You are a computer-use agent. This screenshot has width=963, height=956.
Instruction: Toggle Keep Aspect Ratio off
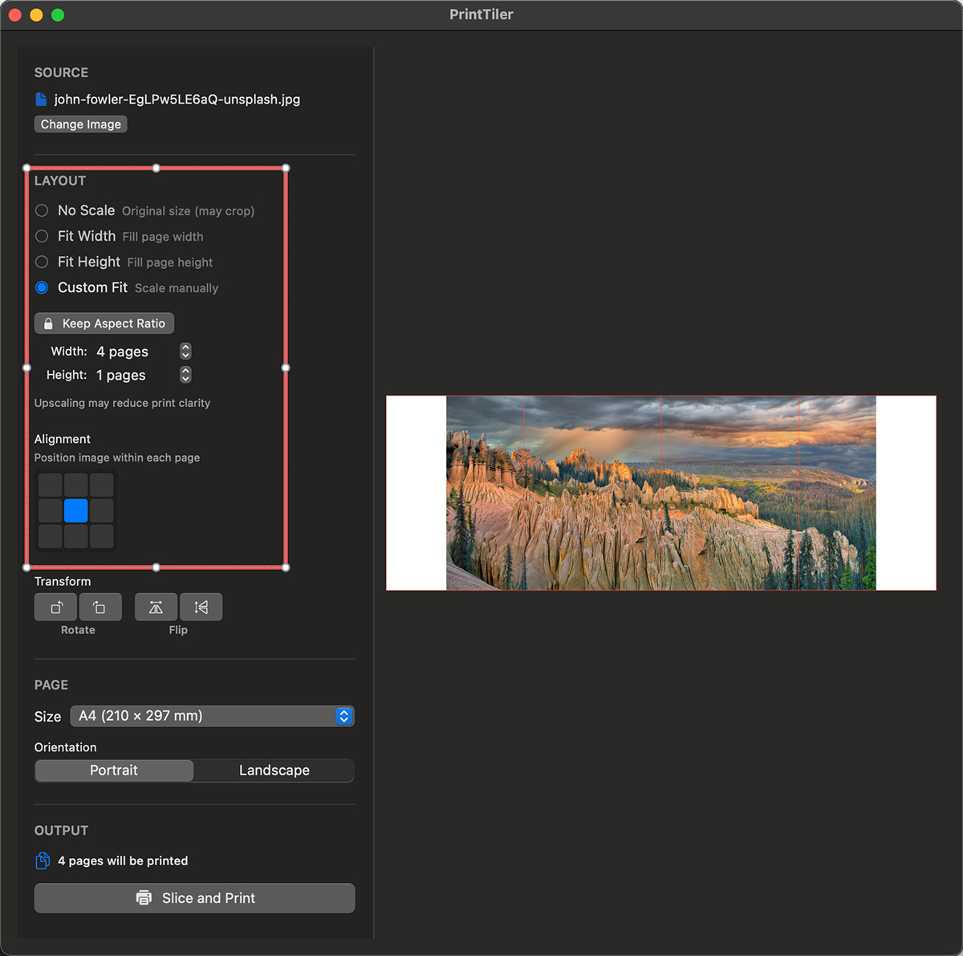[x=104, y=323]
